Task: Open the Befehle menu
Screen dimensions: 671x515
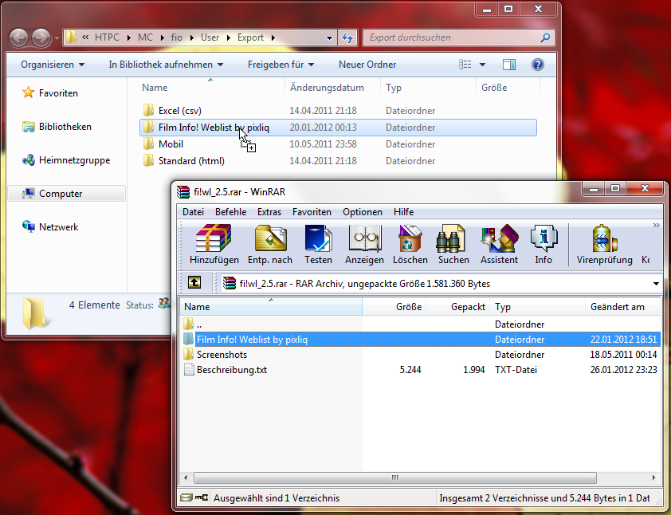Action: [x=230, y=212]
